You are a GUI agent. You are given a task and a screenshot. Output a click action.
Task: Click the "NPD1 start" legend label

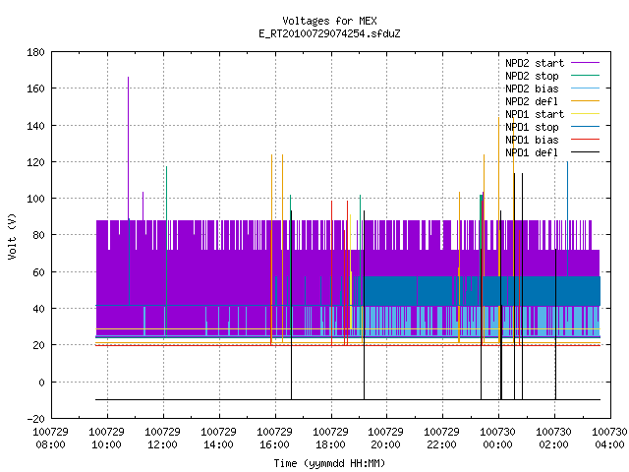point(535,114)
